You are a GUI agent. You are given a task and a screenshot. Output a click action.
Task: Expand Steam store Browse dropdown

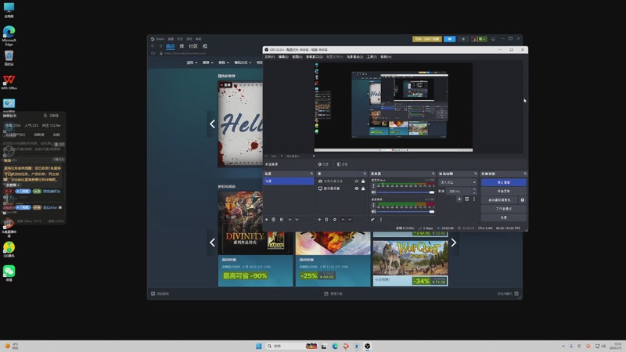(192, 63)
